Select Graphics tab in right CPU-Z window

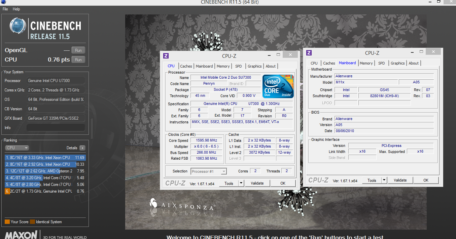pyautogui.click(x=398, y=63)
